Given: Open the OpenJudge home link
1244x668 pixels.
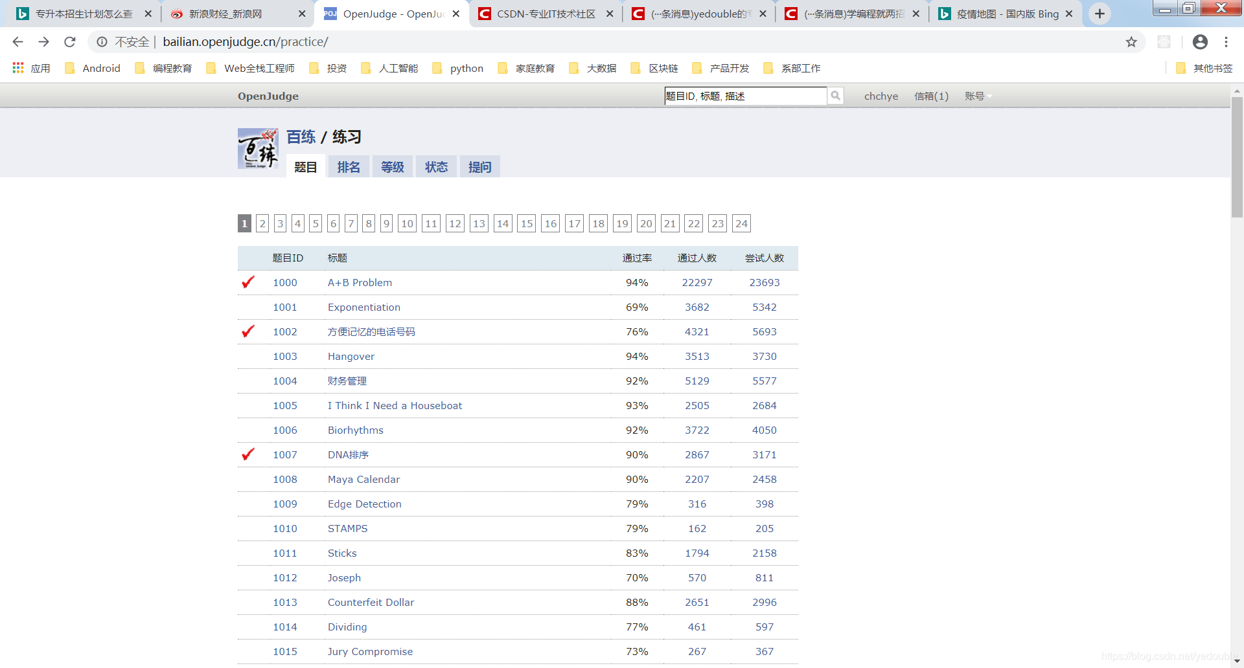Looking at the screenshot, I should [x=268, y=96].
